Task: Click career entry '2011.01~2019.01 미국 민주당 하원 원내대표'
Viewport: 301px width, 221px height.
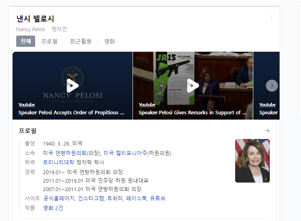Action: tap(96, 181)
